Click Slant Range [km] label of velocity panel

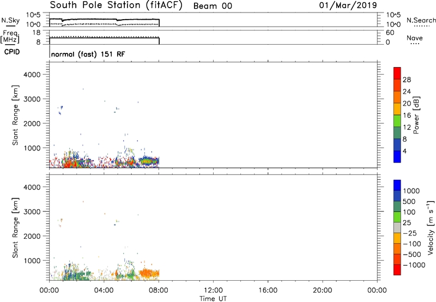pyautogui.click(x=15, y=228)
